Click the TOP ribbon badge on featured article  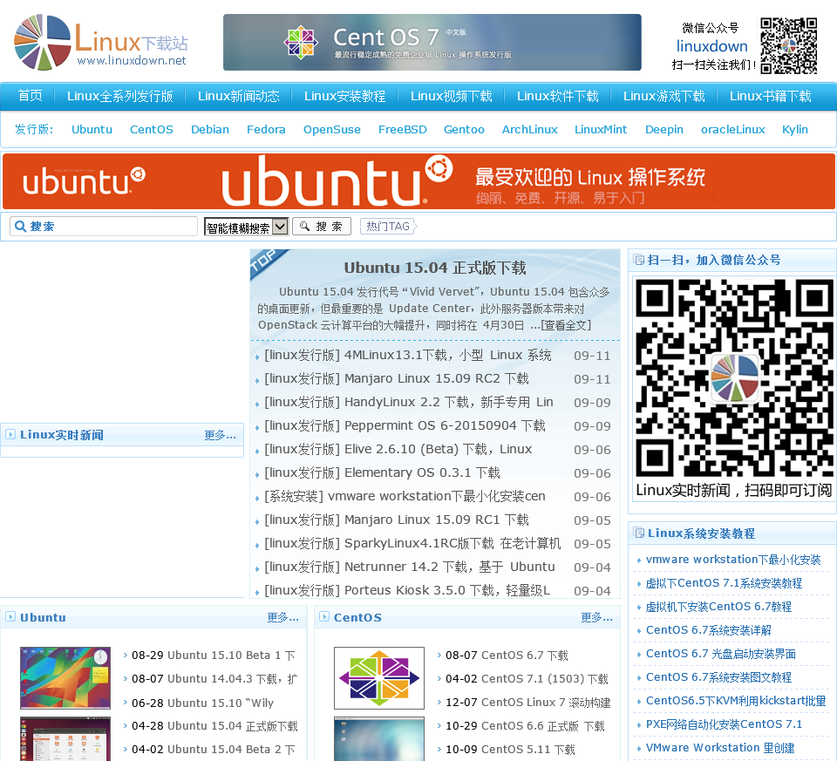coord(266,262)
